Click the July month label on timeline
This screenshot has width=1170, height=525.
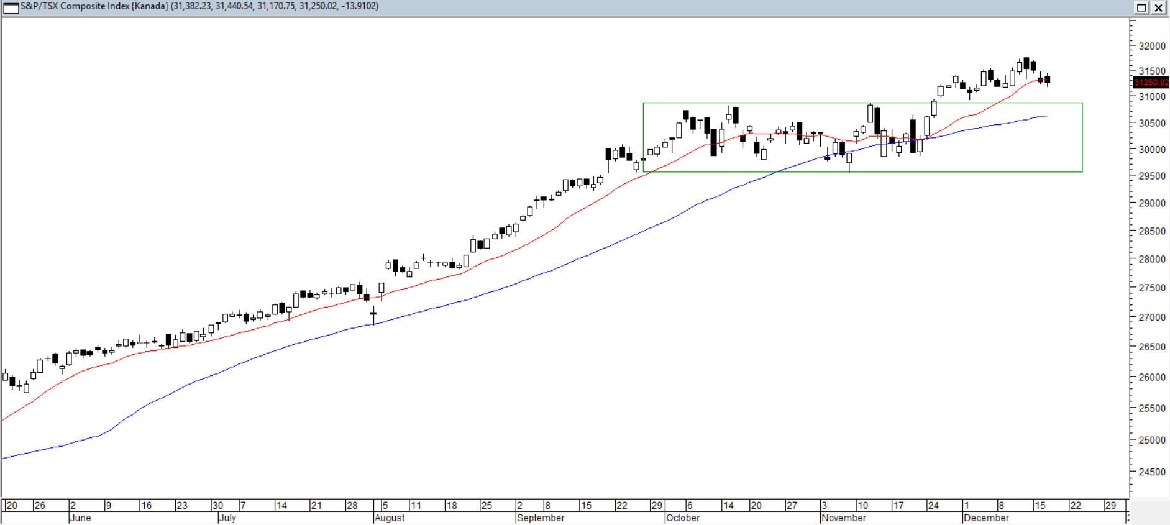[x=228, y=518]
